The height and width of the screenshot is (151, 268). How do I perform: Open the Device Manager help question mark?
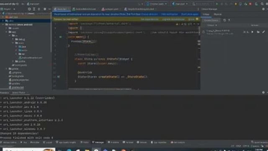click(x=229, y=20)
